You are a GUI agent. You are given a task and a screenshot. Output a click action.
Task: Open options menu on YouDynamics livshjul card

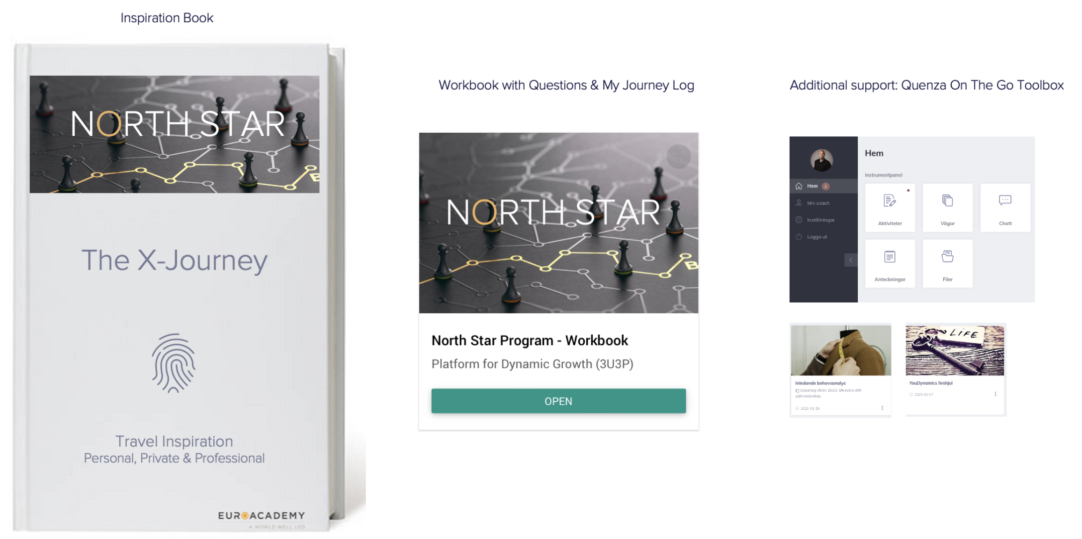click(995, 394)
